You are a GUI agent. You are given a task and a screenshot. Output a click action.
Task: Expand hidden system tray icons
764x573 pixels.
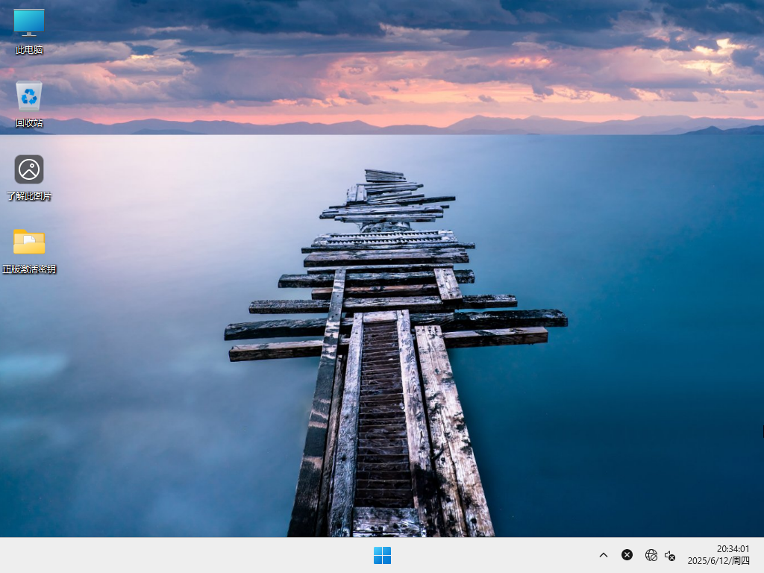(x=604, y=555)
